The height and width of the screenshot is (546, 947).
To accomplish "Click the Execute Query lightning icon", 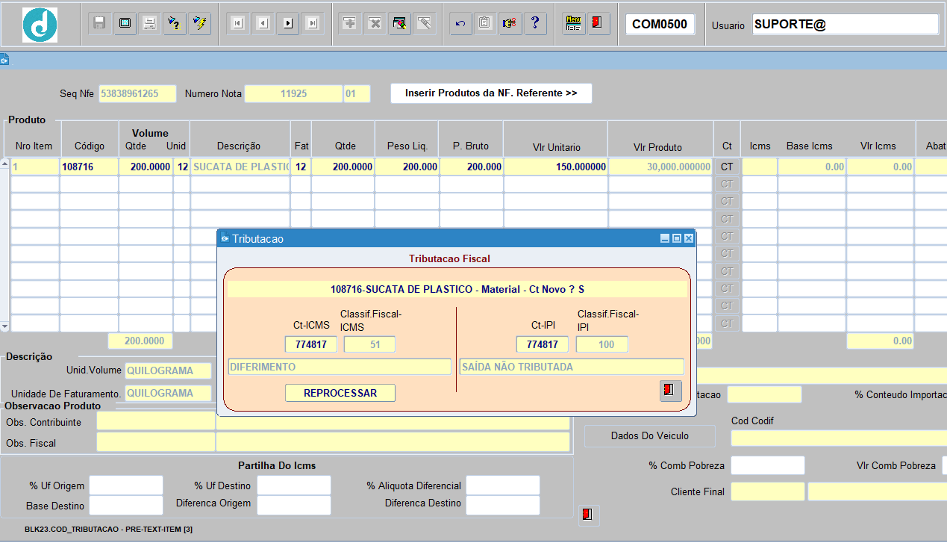I will 199,24.
